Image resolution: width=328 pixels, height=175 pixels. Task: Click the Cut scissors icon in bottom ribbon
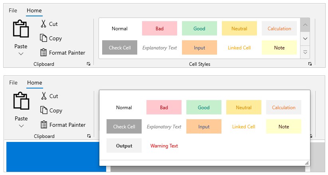point(44,96)
